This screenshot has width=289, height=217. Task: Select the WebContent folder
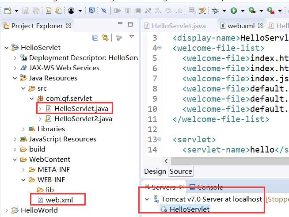click(49, 159)
